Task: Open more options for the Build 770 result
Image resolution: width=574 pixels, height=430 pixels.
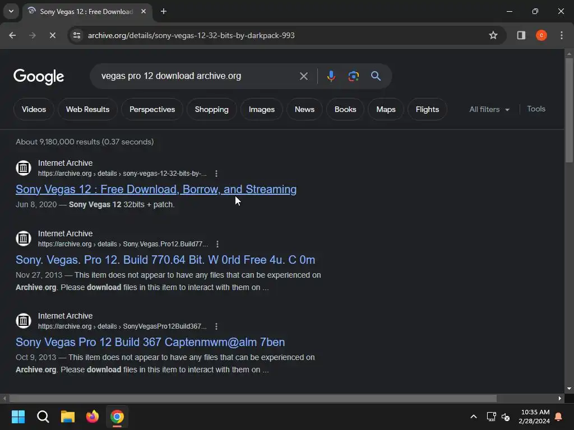Action: [217, 244]
